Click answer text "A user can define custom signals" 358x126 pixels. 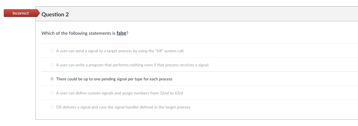(84, 93)
